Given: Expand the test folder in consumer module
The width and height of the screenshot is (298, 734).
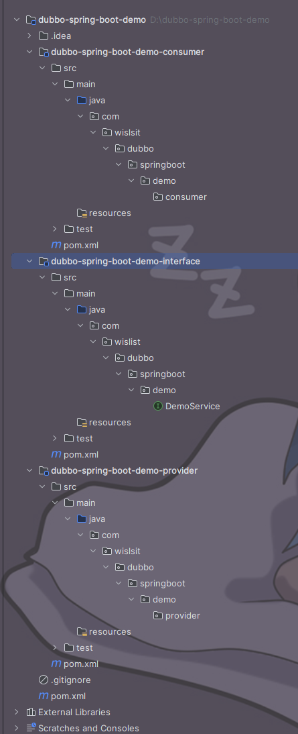Looking at the screenshot, I should click(55, 229).
